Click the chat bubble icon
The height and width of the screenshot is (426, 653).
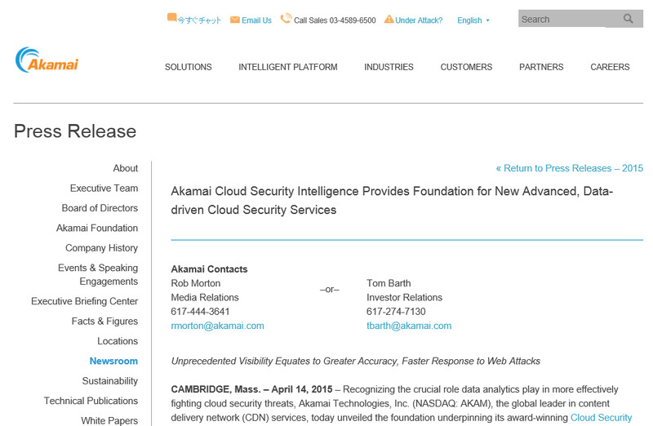171,17
